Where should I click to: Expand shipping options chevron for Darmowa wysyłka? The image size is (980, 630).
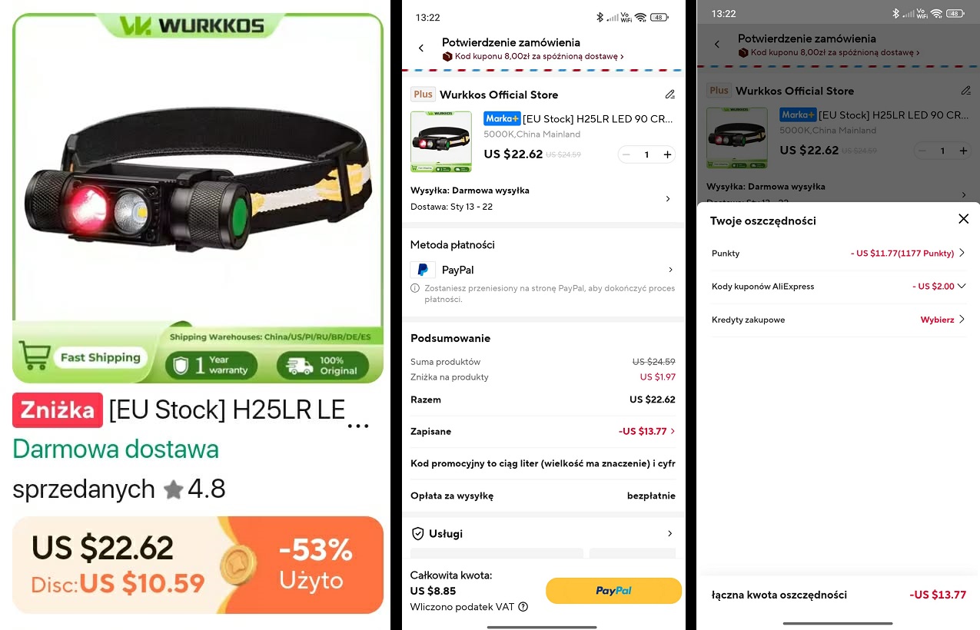tap(667, 199)
